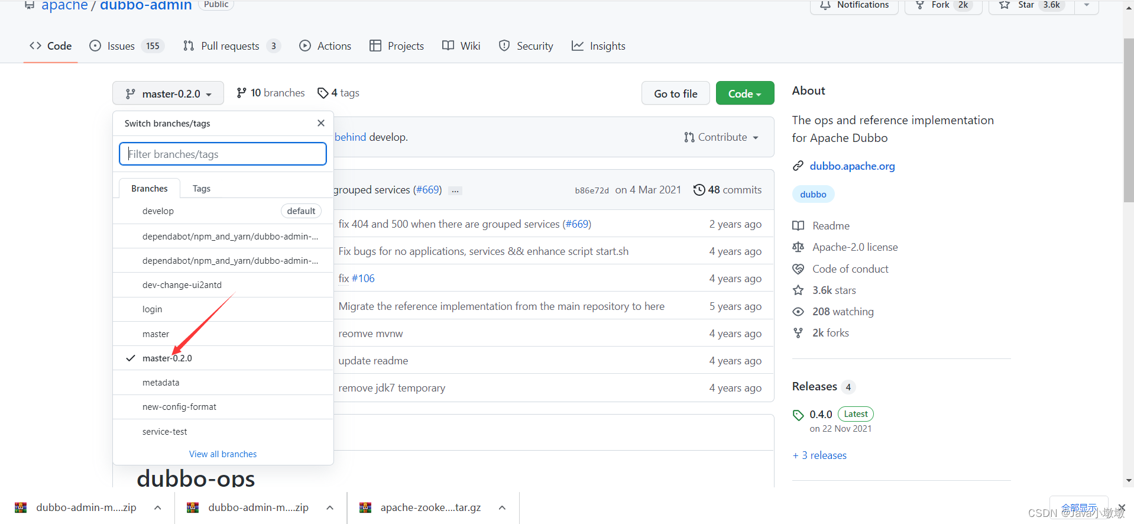Click View all branches link

pos(223,454)
